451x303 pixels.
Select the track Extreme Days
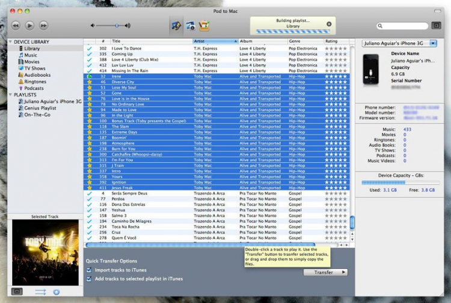(216, 132)
